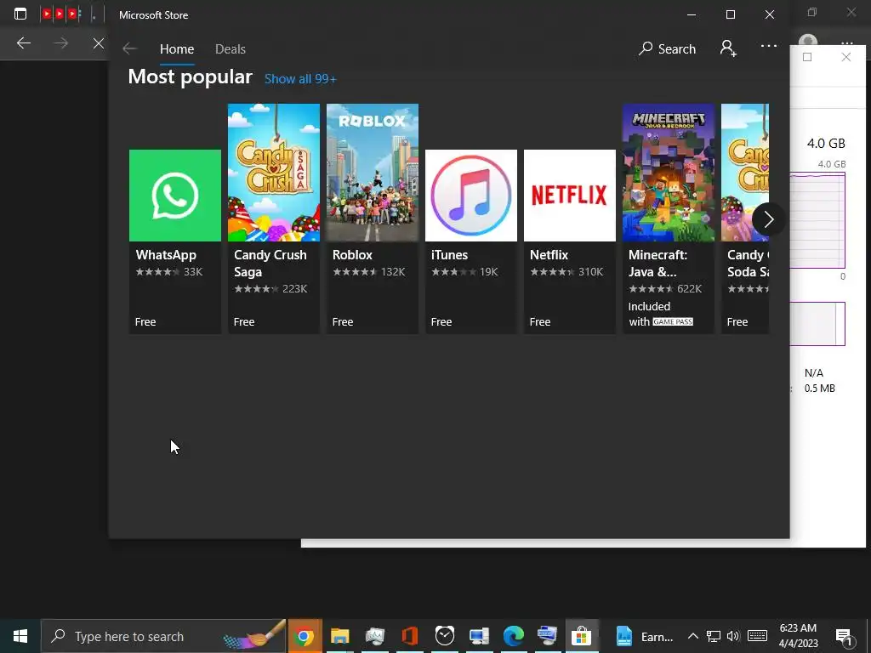Click the memory graph in background window
This screenshot has height=653, width=871.
(817, 220)
